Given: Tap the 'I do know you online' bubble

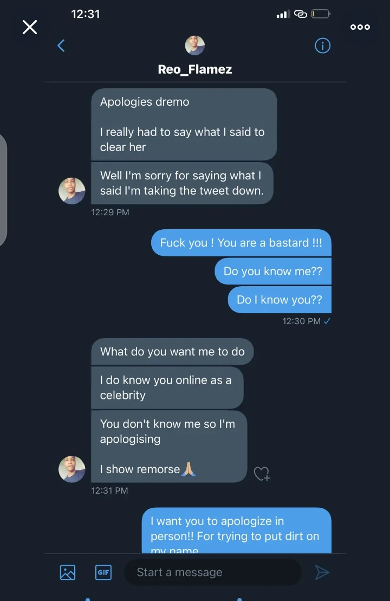Looking at the screenshot, I should [x=167, y=387].
